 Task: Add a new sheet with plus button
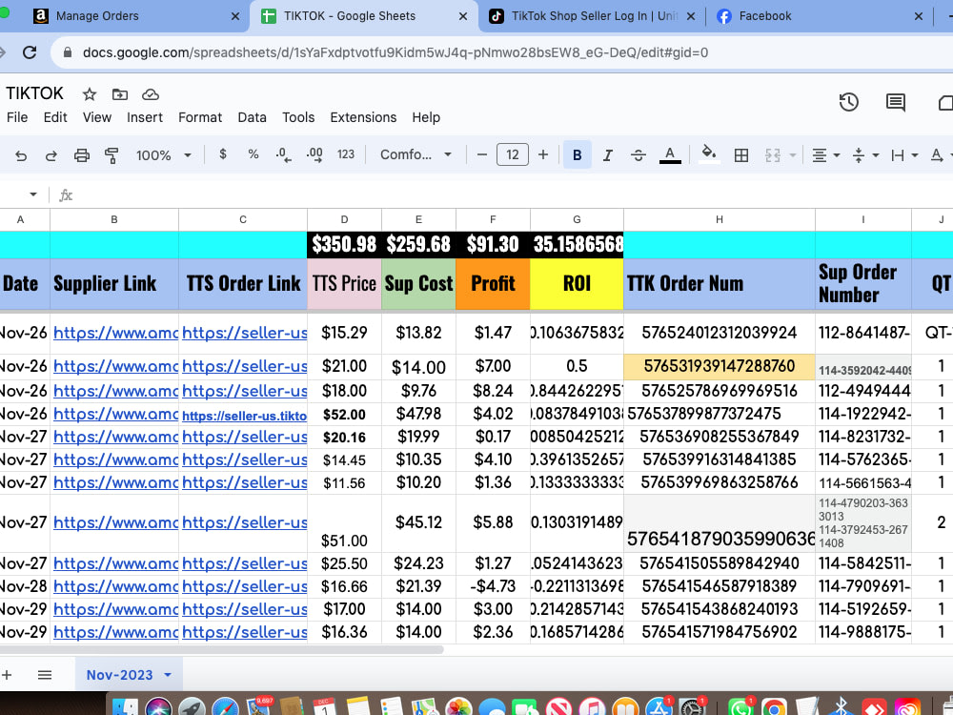coord(7,675)
